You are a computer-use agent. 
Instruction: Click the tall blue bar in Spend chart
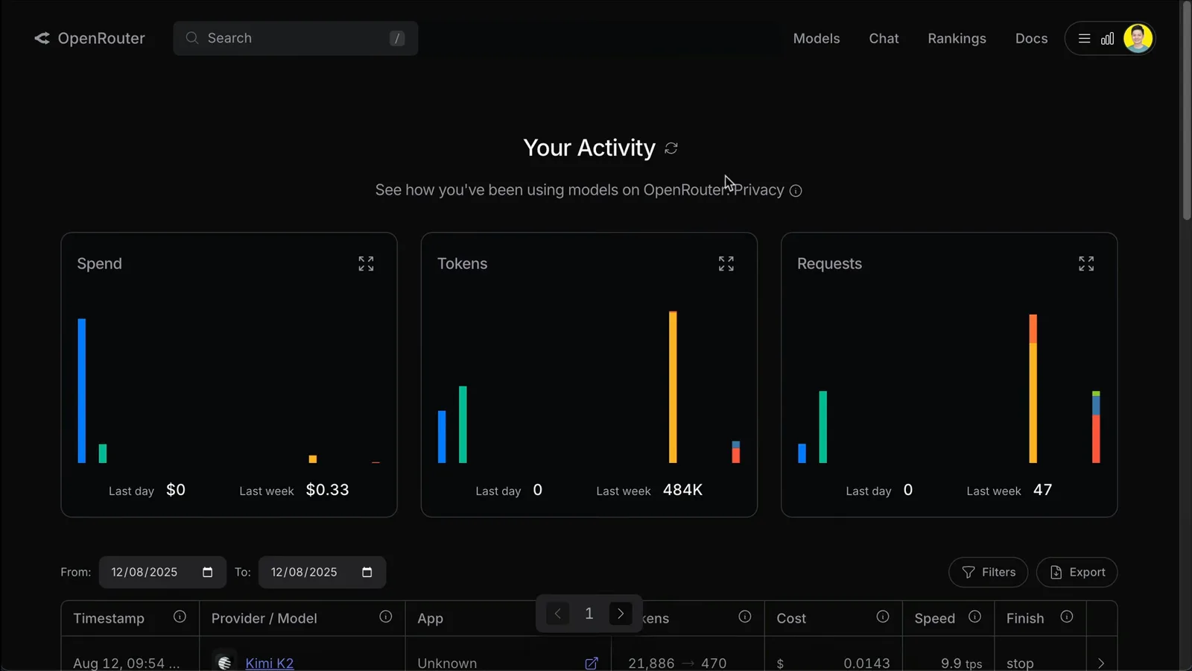[82, 391]
